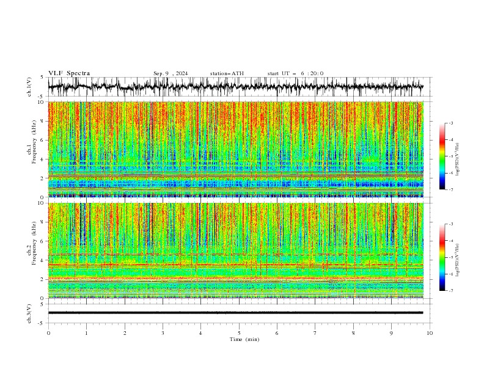484x374 pixels.
Task: Click the ch.3 flat black waveform trace
Action: coord(235,313)
